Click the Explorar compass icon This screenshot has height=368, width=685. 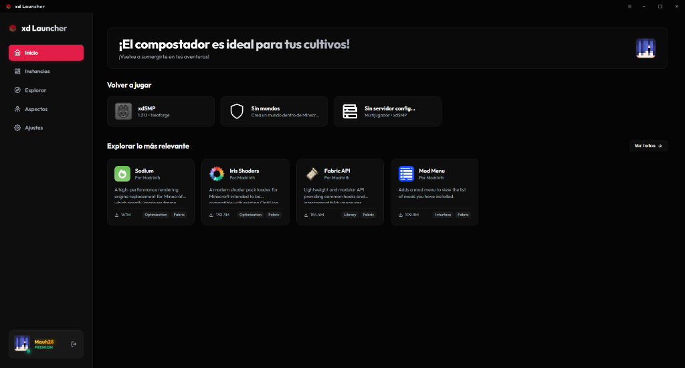[17, 90]
